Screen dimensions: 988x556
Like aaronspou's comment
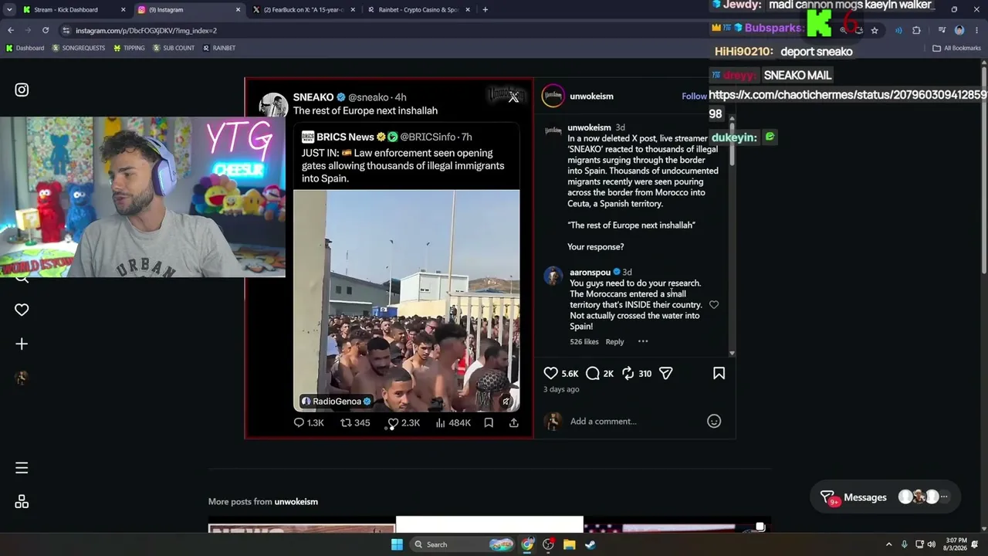pos(714,305)
